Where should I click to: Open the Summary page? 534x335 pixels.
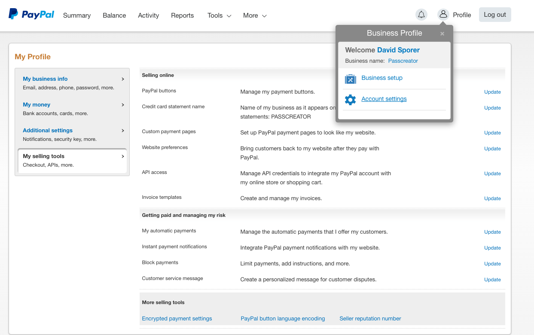pyautogui.click(x=77, y=15)
